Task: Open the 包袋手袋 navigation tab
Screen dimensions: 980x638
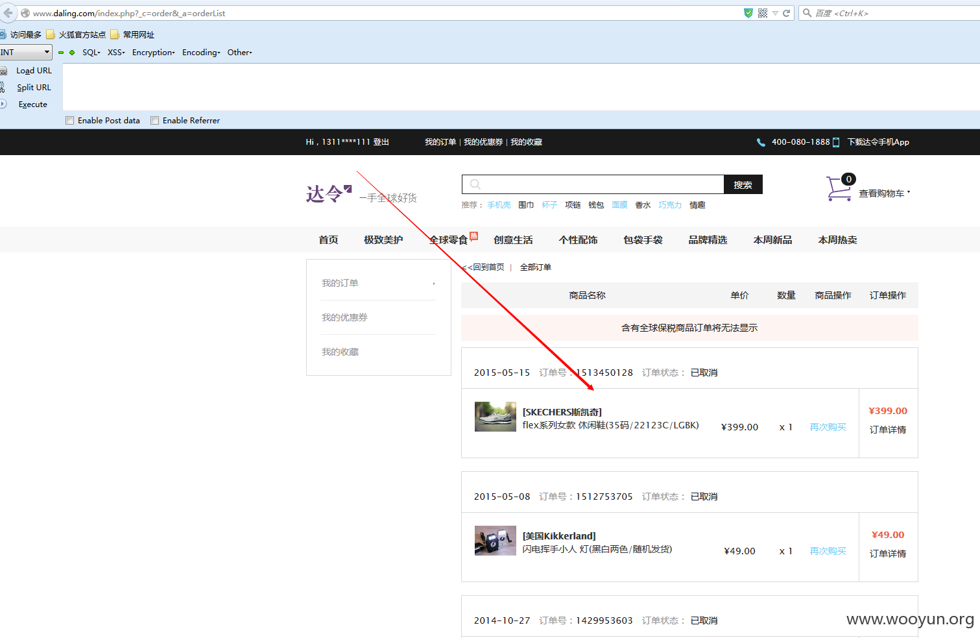Action: [x=643, y=239]
